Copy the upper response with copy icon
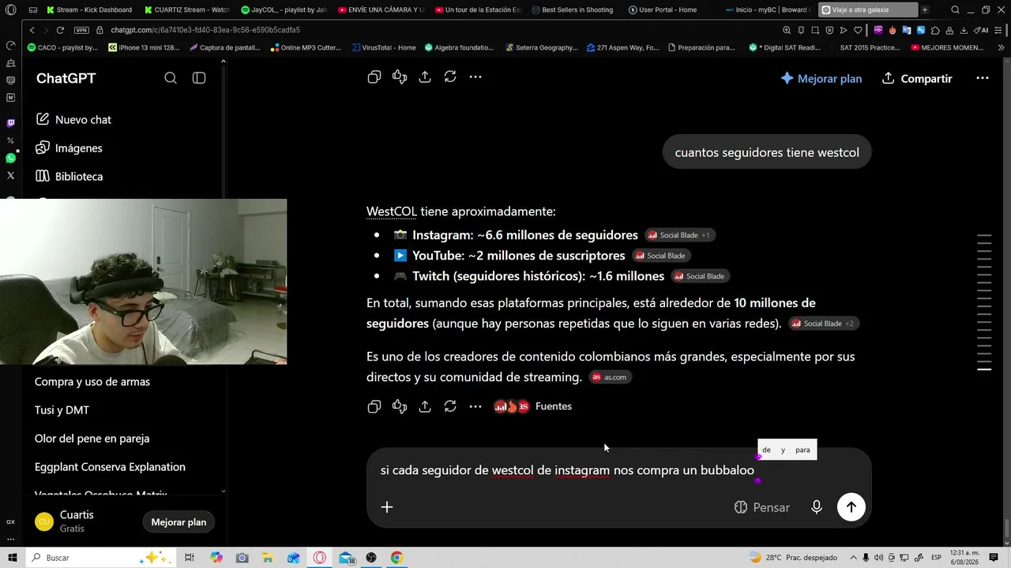1011x568 pixels. coord(374,77)
